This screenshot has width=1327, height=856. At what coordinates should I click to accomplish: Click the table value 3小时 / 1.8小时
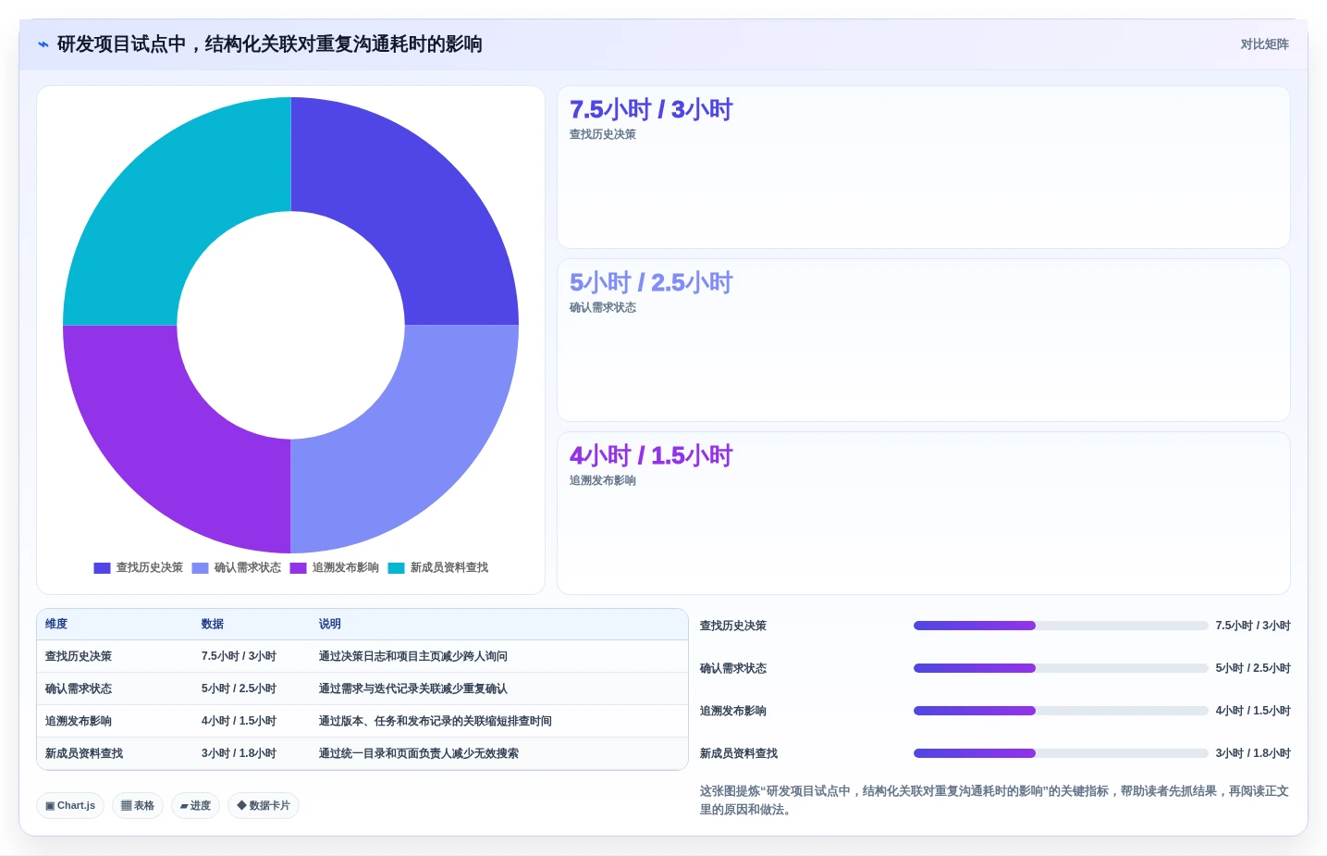tap(239, 754)
